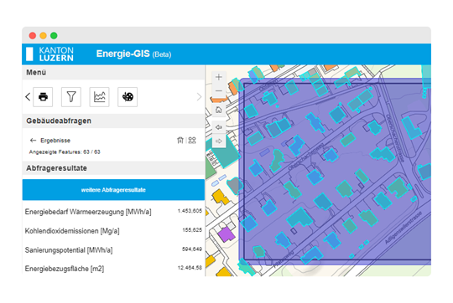The width and height of the screenshot is (453, 303).
Task: Switch results view with grid icon
Action: point(192,140)
